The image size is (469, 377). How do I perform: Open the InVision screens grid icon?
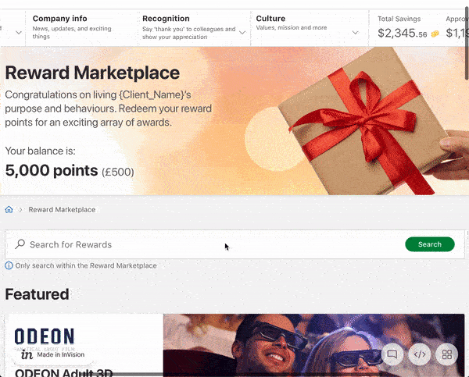point(447,354)
